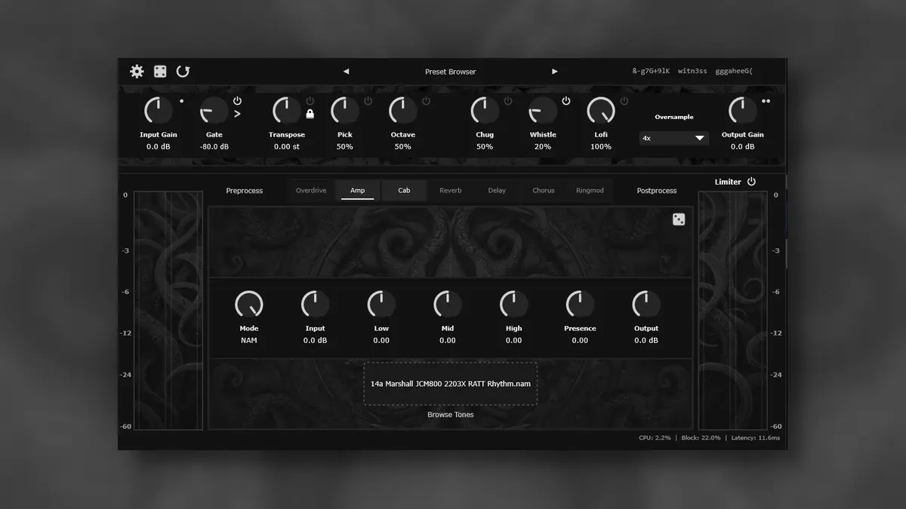Click the Postprocess section label
Screen dimensions: 906x509
point(657,191)
